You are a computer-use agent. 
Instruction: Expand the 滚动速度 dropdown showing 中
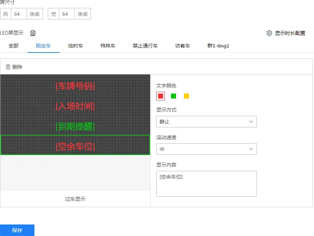[206, 149]
